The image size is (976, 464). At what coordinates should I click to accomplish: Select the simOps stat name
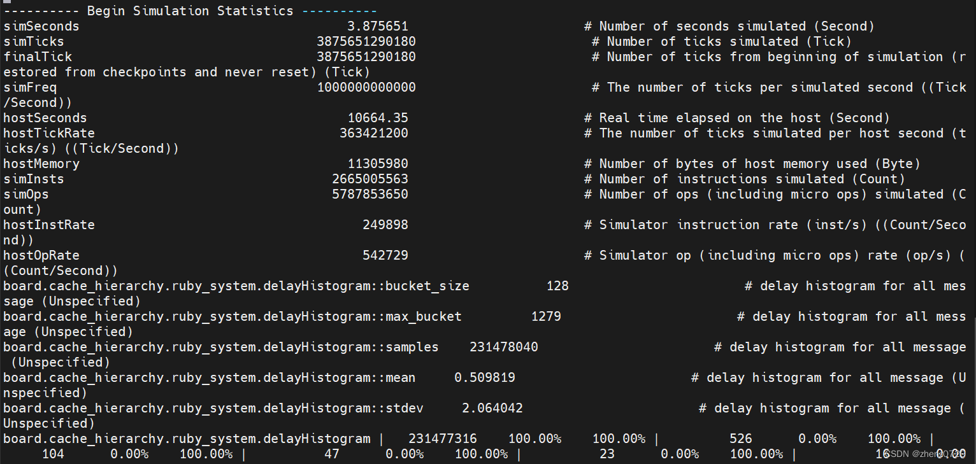(26, 194)
